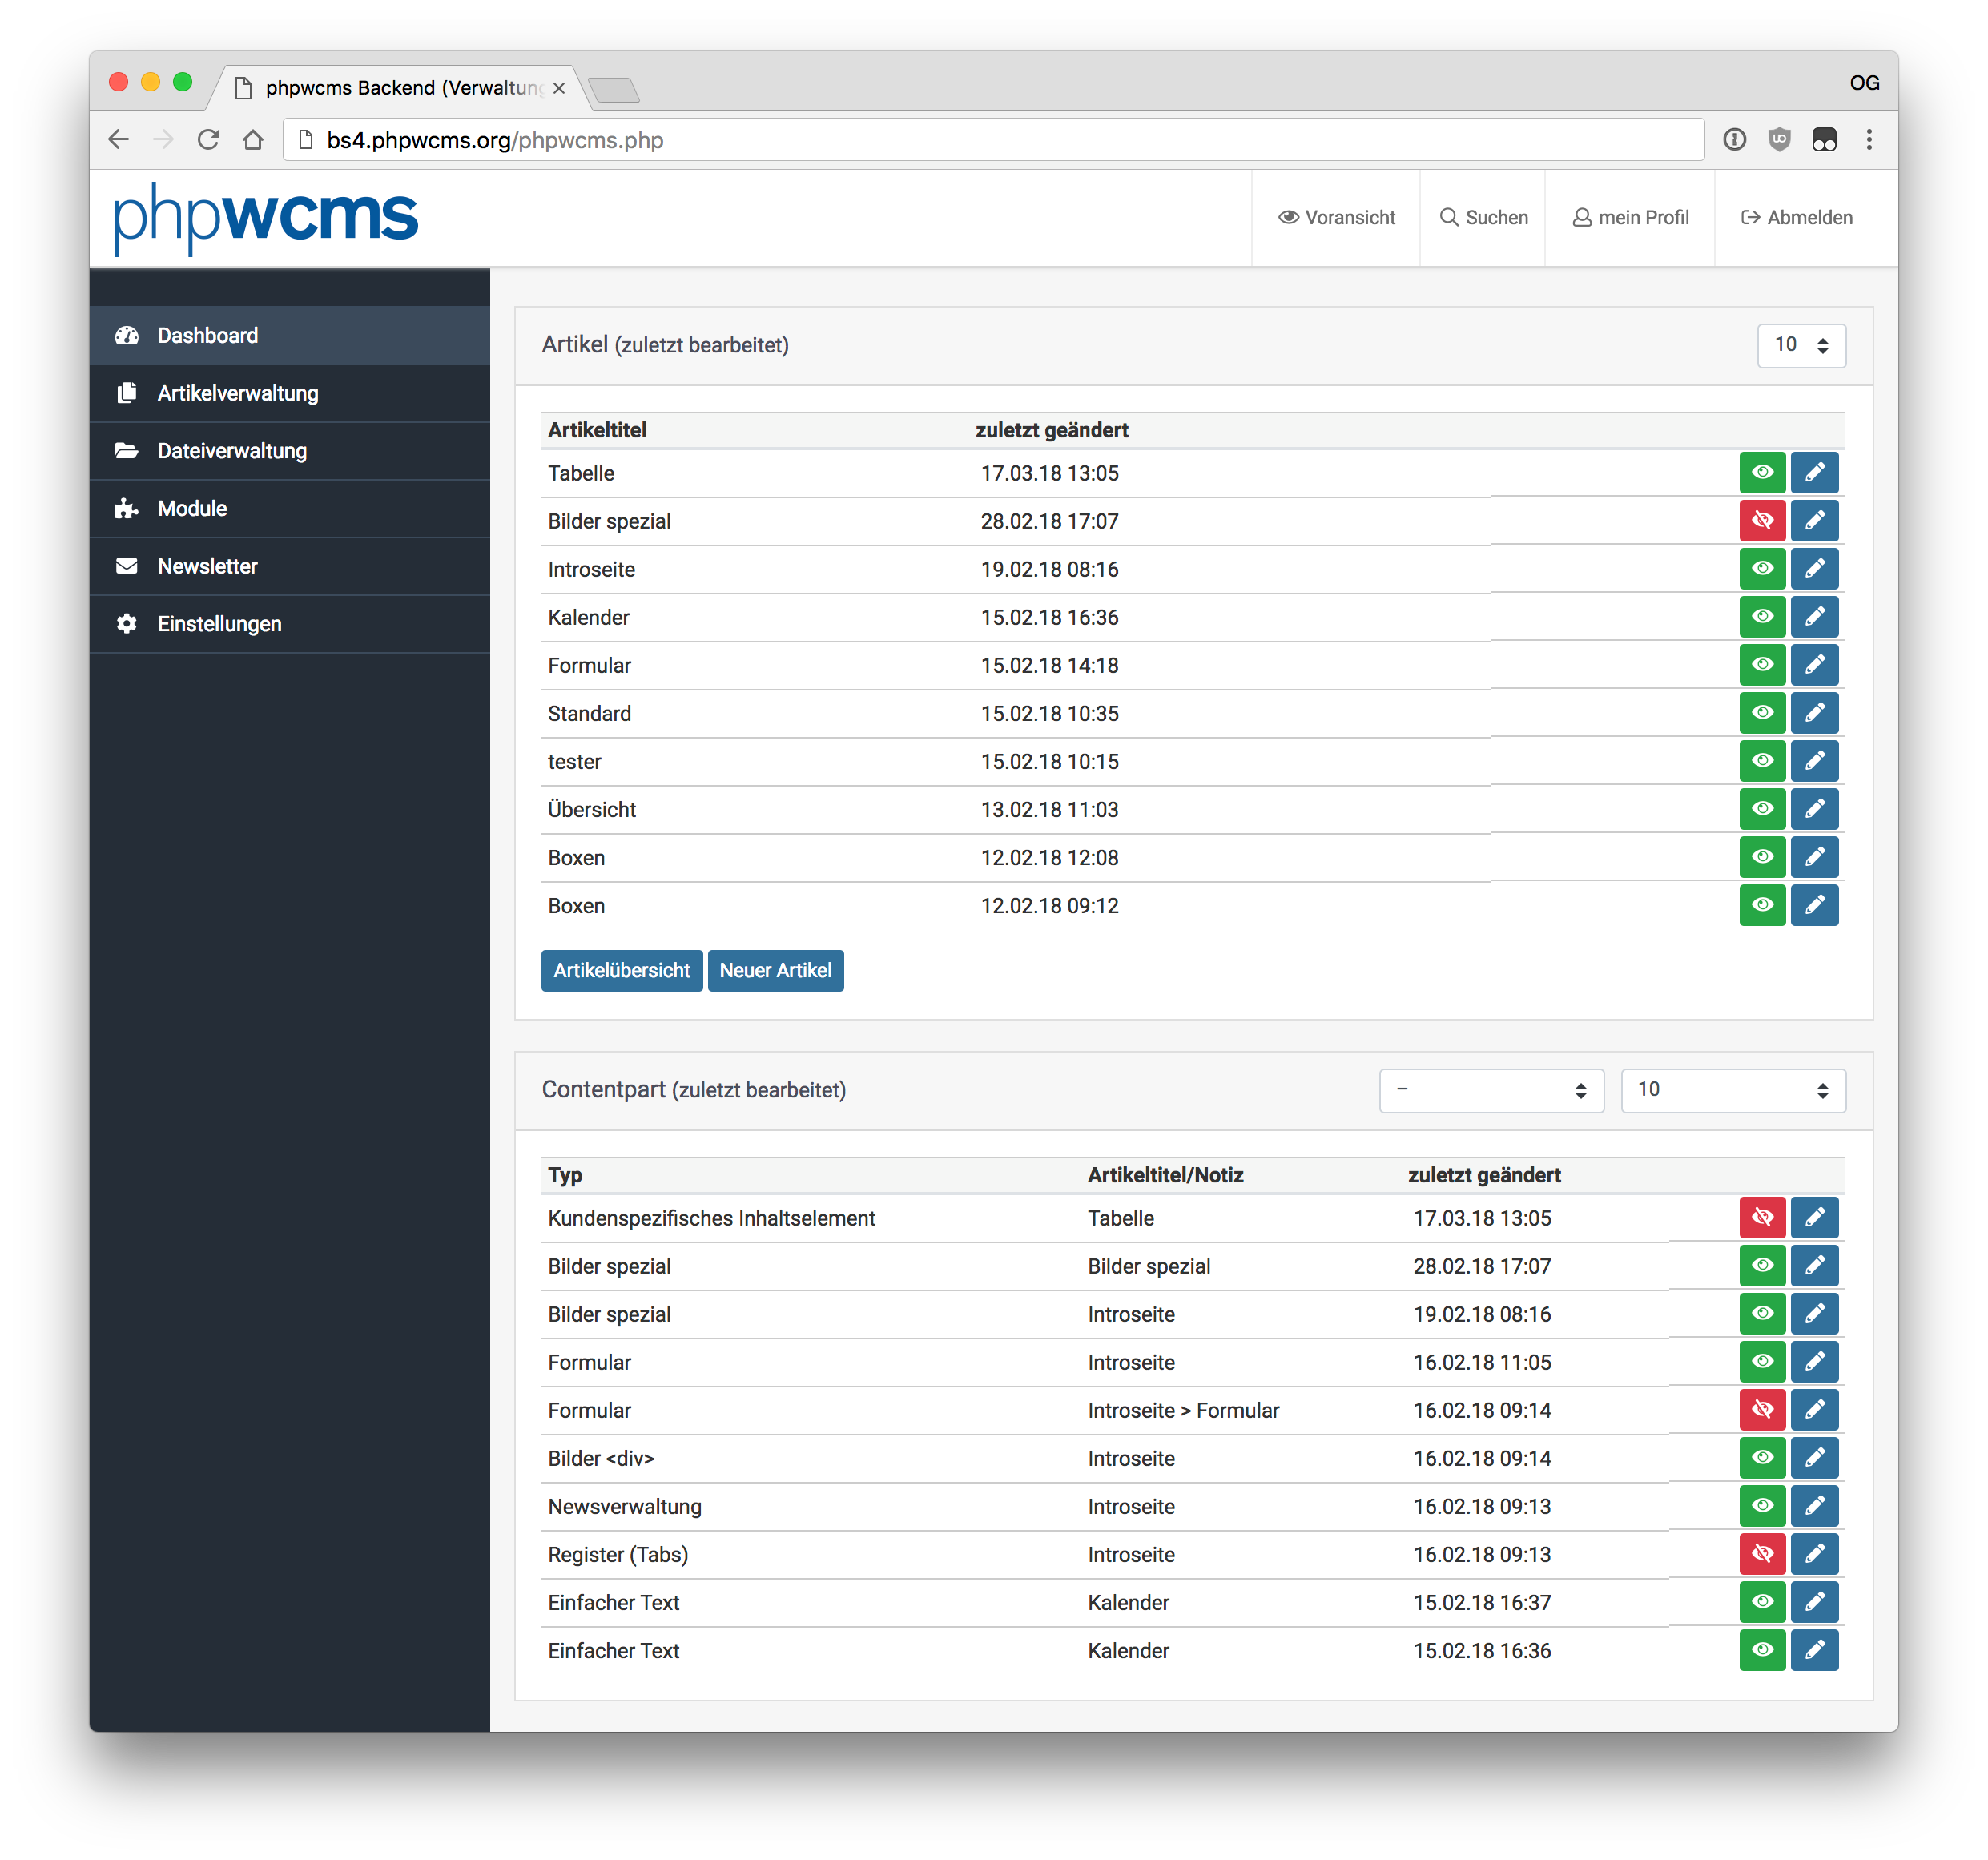Toggle visibility of Bilder spezial article
Viewport: 1988px width, 1860px height.
[1762, 521]
